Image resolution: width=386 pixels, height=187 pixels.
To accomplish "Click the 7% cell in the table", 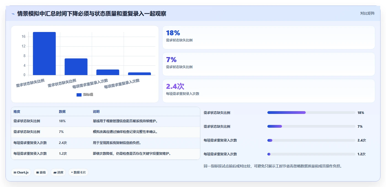I will coord(61,132).
